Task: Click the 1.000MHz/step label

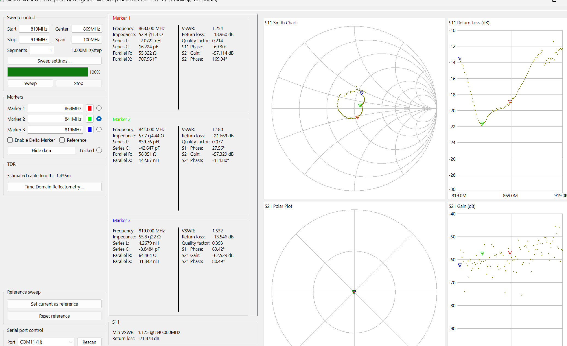Action: (87, 50)
